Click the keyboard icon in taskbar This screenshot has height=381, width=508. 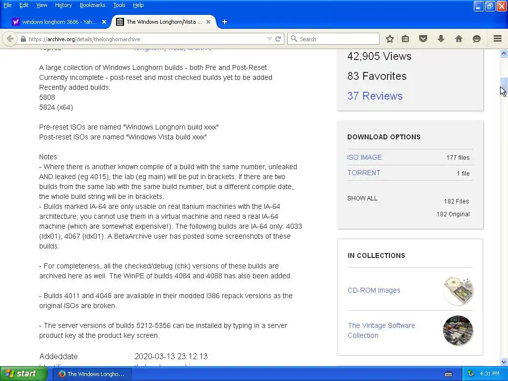448,374
